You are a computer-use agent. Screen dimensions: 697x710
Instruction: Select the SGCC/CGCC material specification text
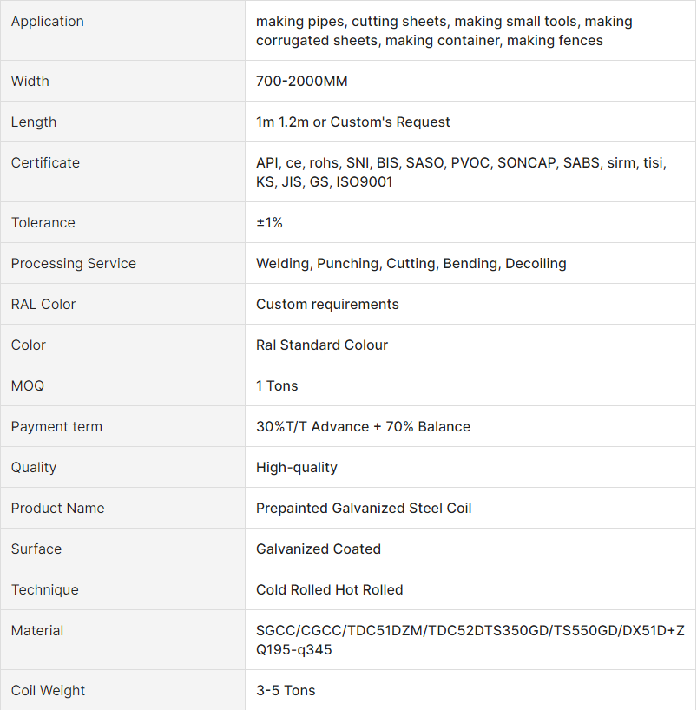pos(470,640)
